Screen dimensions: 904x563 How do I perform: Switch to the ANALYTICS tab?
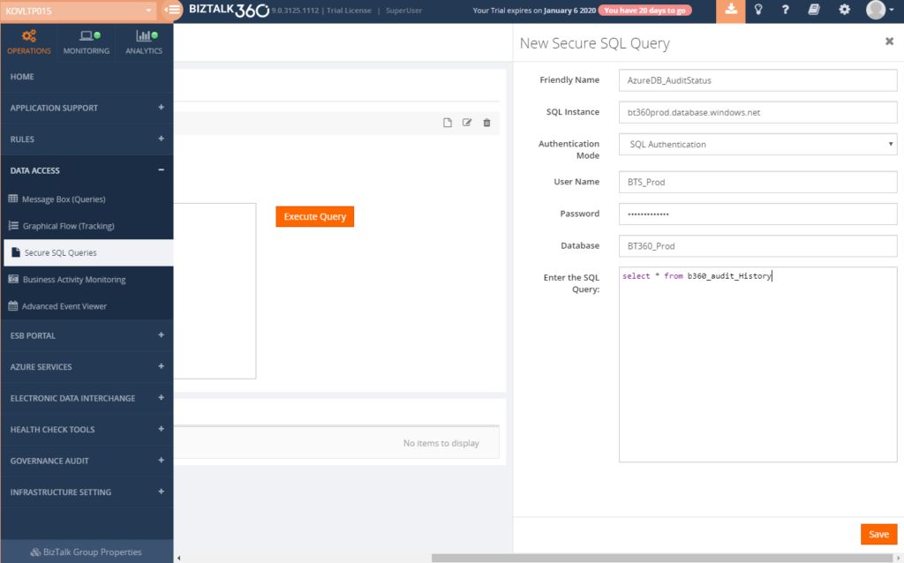coord(143,41)
